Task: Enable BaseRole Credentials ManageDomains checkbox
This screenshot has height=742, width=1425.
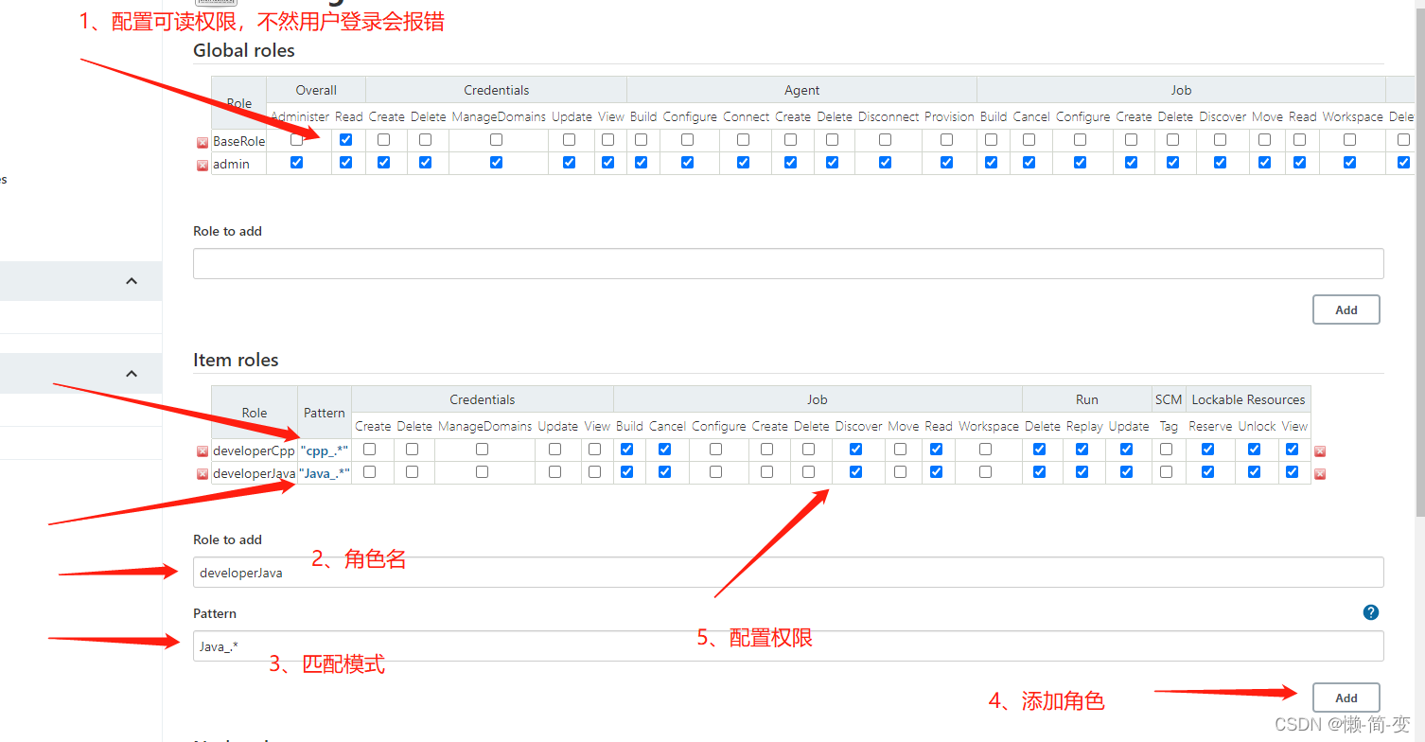Action: click(497, 139)
